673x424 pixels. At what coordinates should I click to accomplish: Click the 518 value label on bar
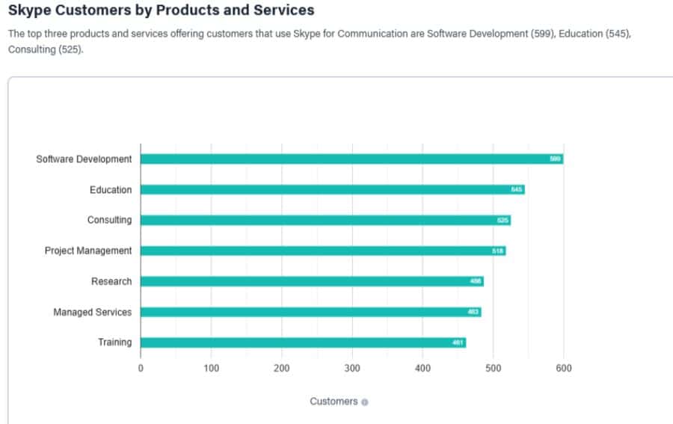click(x=497, y=251)
